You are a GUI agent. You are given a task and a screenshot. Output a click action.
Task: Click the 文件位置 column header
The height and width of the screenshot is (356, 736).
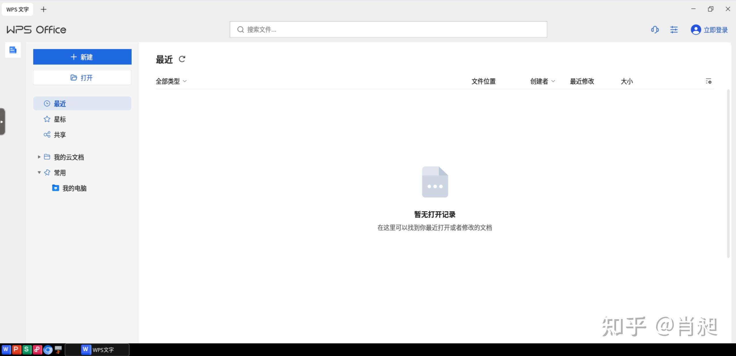click(483, 81)
